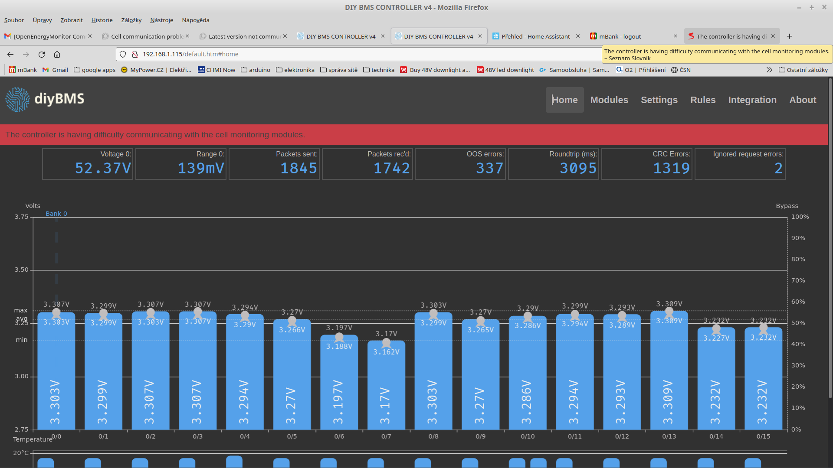Go to the Home page link
The height and width of the screenshot is (468, 833).
564,100
